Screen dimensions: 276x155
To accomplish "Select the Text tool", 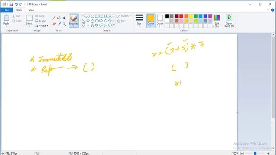I will pos(64,18).
